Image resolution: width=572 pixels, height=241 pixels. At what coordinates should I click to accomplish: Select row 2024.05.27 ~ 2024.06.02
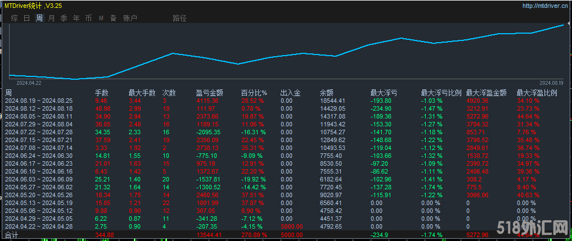point(285,187)
